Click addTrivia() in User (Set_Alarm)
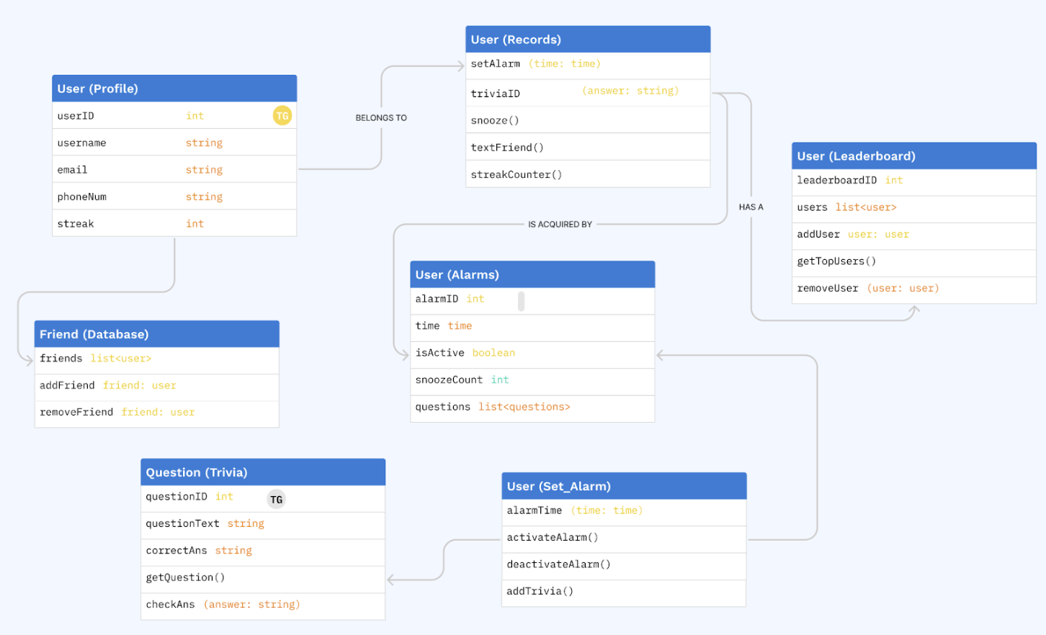Viewport: 1046px width, 635px height. (623, 591)
